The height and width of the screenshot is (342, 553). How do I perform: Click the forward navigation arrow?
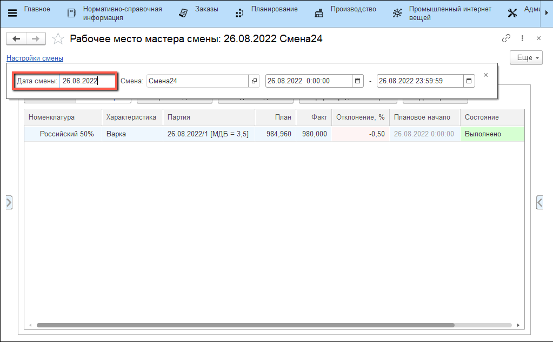(36, 38)
